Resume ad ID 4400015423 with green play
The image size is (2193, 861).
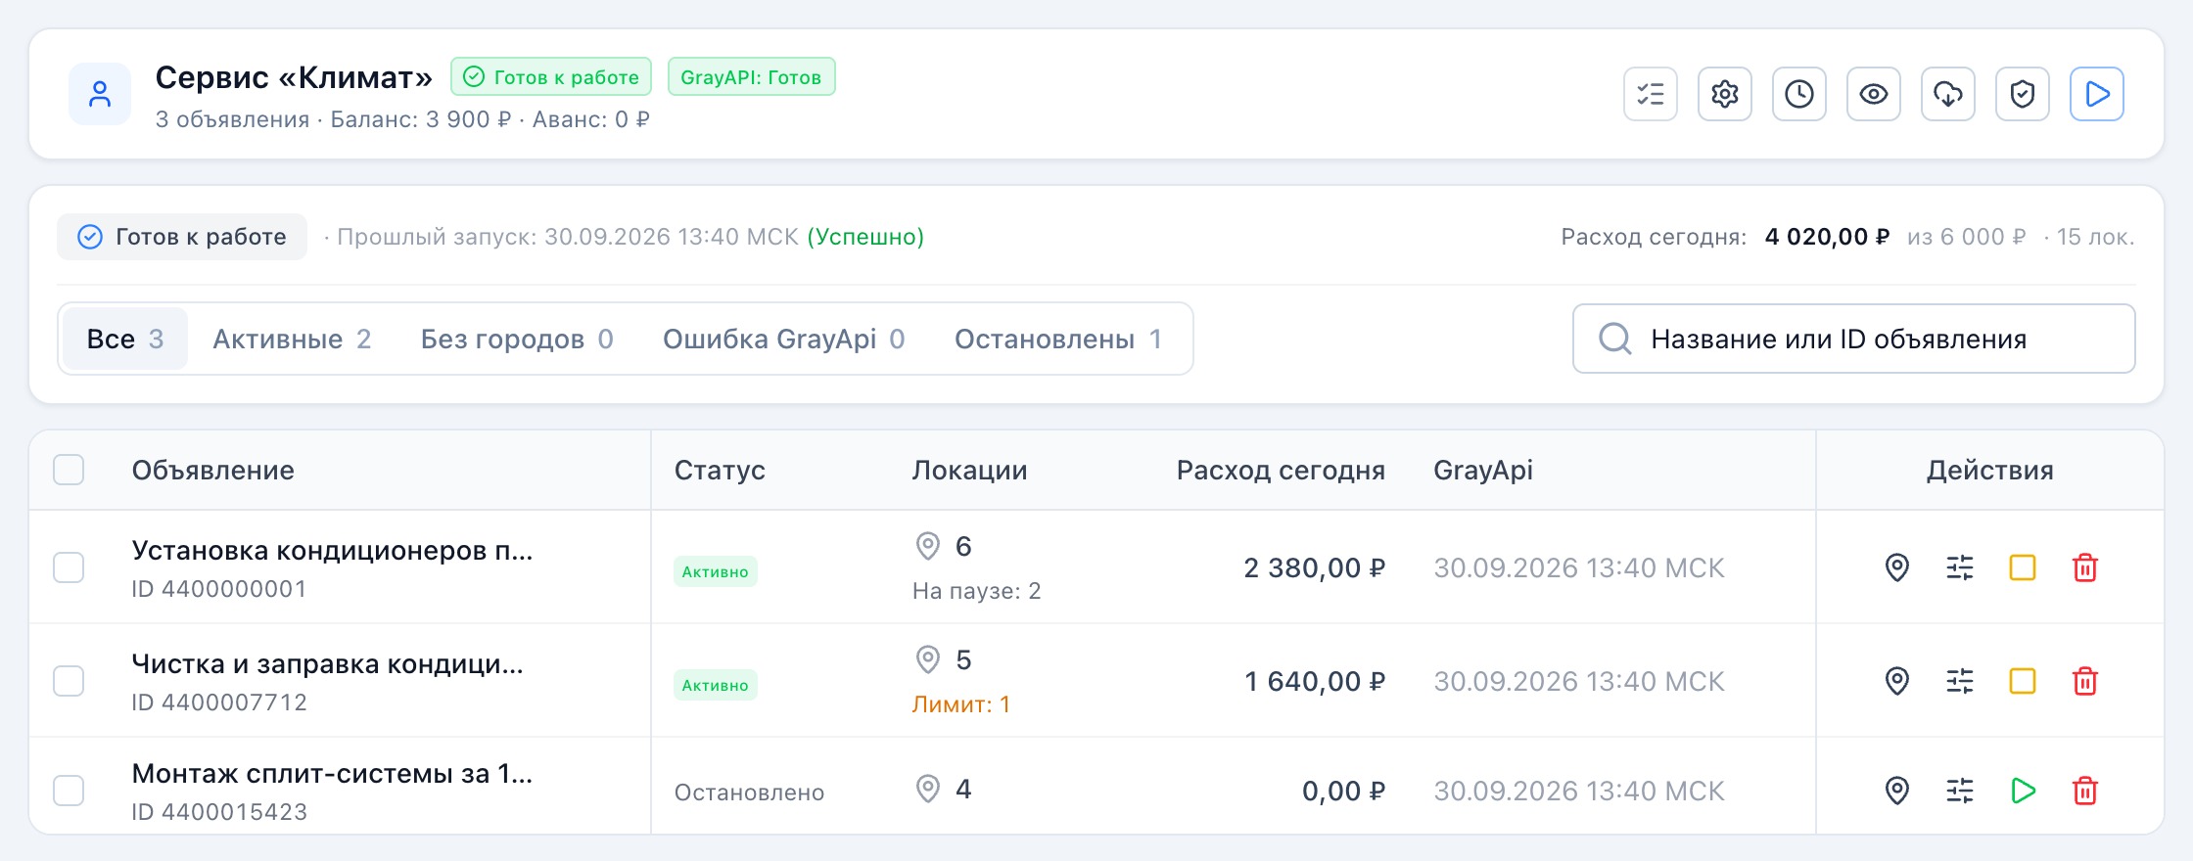(2023, 791)
